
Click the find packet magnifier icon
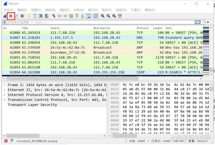point(53,16)
